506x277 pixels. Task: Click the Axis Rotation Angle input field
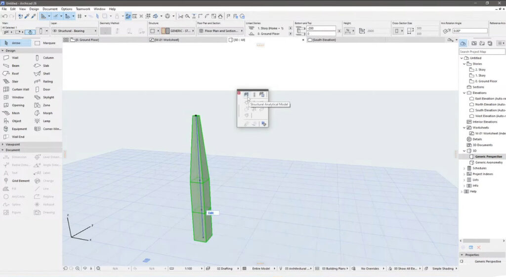point(470,31)
